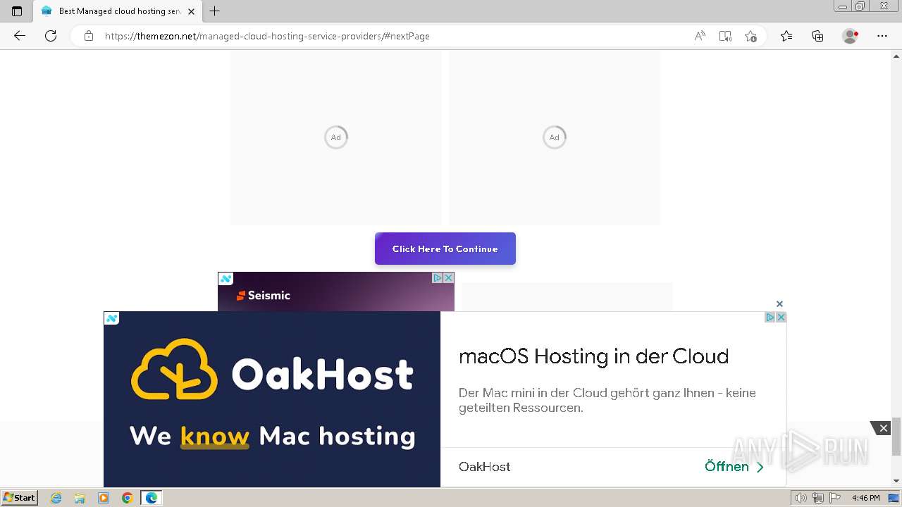The width and height of the screenshot is (902, 507).
Task: Launch Chrome from taskbar
Action: [128, 498]
